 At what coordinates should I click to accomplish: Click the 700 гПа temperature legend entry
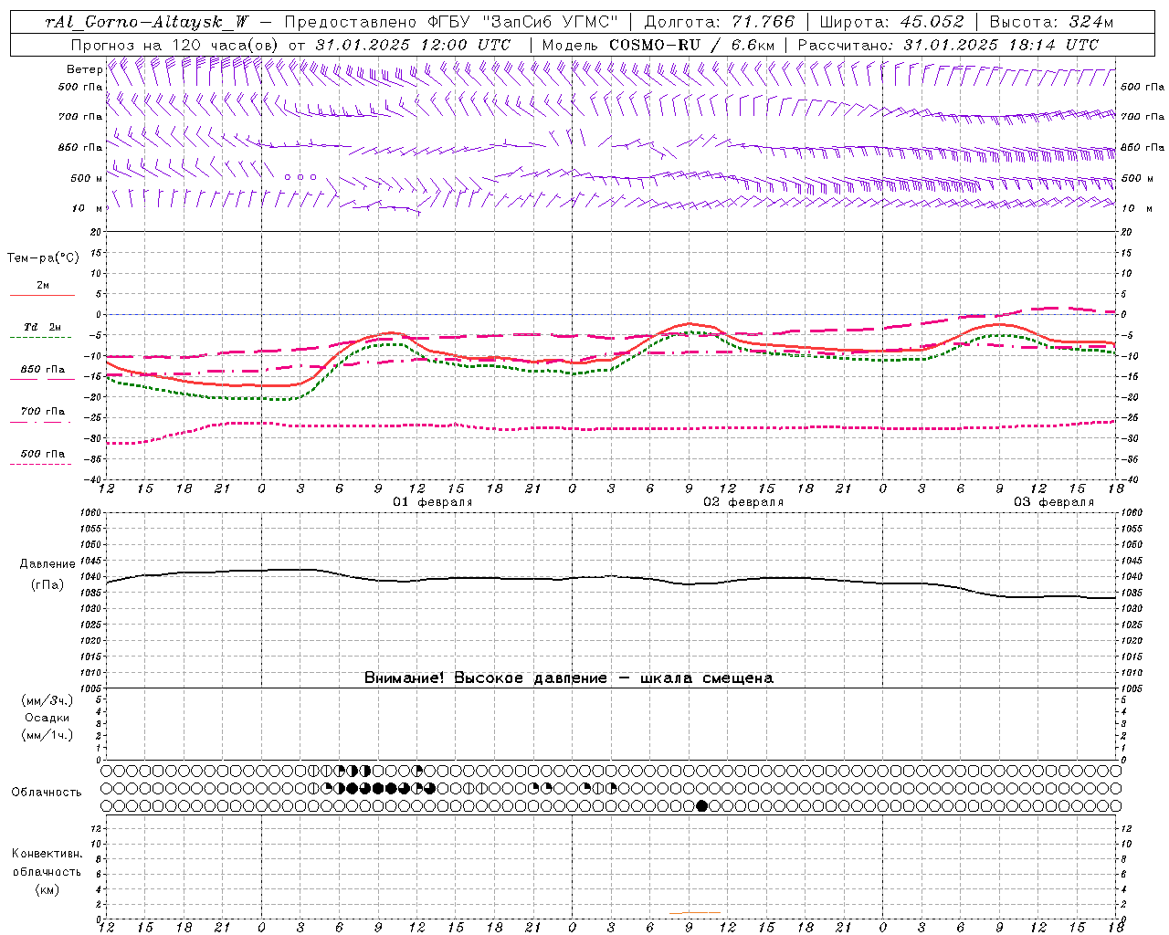(42, 412)
